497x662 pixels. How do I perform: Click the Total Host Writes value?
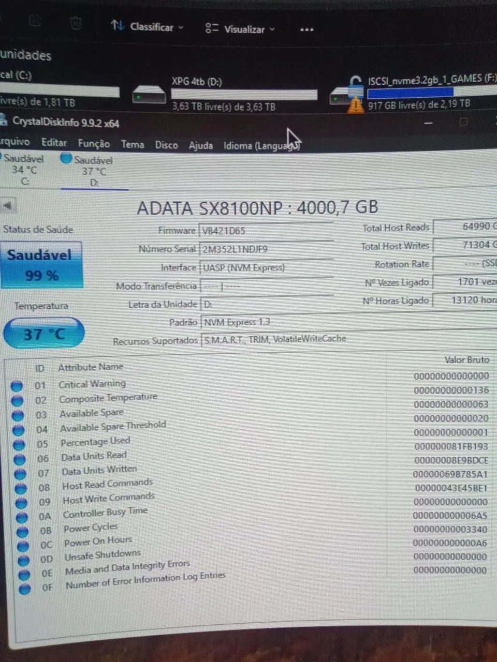click(465, 245)
